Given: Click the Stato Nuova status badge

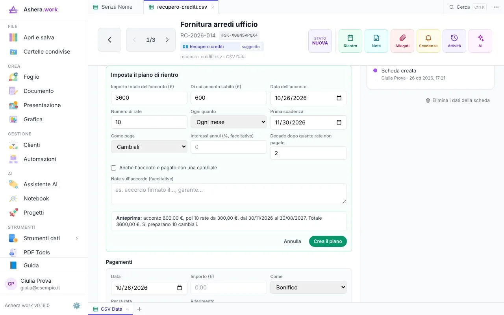Looking at the screenshot, I should [x=320, y=41].
